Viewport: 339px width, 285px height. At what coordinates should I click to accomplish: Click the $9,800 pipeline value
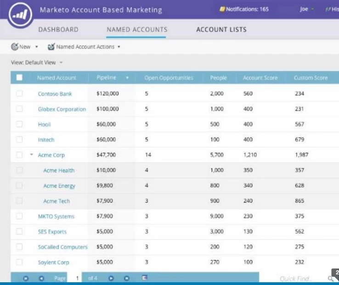104,185
